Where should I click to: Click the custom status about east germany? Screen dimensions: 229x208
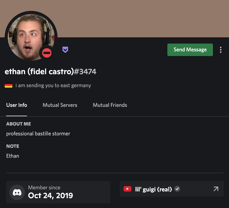pyautogui.click(x=53, y=85)
